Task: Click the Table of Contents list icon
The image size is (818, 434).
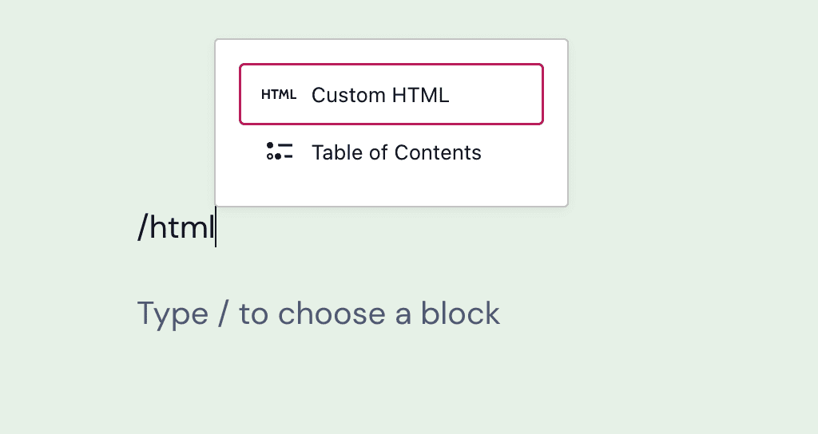Action: click(x=279, y=152)
